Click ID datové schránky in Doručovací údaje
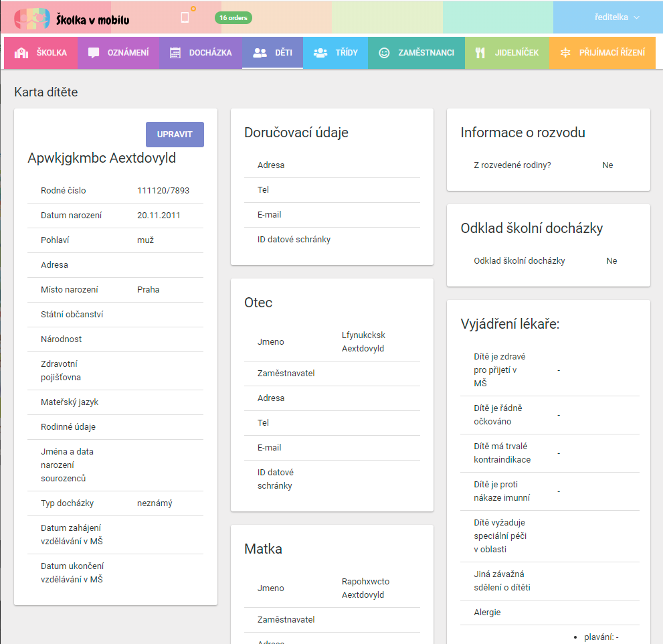The image size is (663, 644). [x=294, y=240]
